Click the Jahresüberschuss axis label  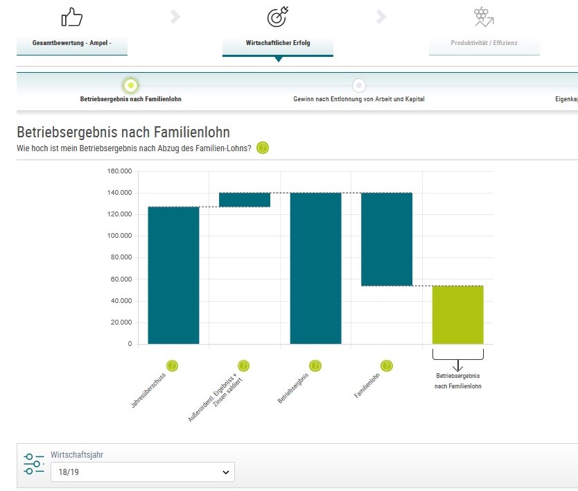148,390
